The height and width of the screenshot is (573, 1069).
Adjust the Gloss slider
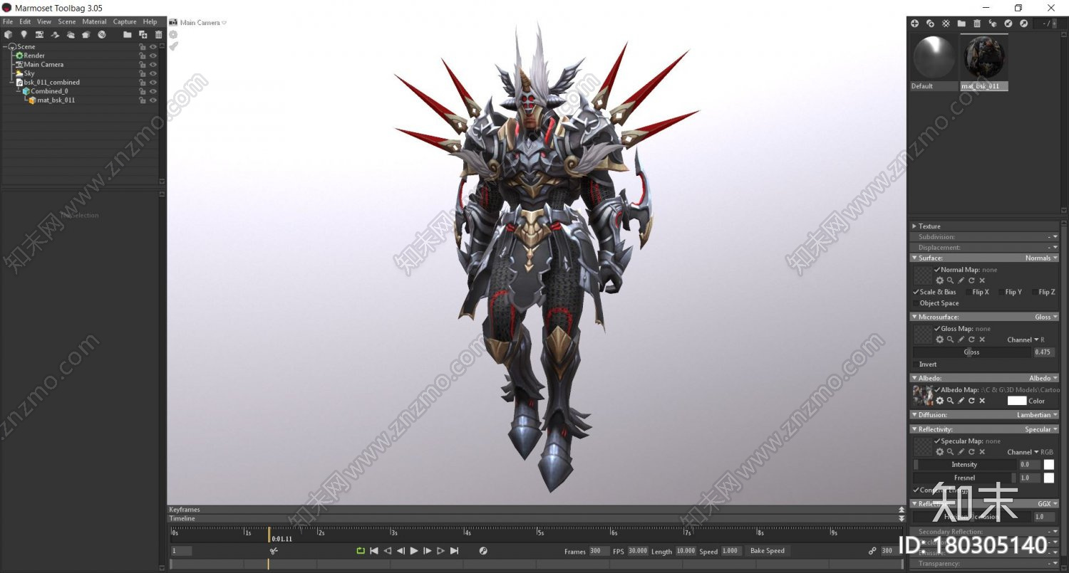tap(972, 352)
